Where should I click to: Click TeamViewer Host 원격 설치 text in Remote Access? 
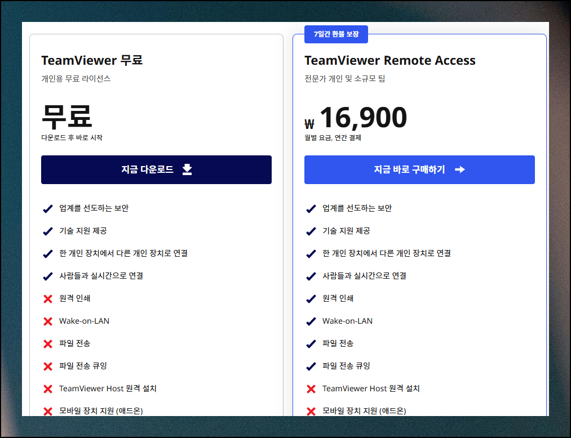pyautogui.click(x=371, y=388)
